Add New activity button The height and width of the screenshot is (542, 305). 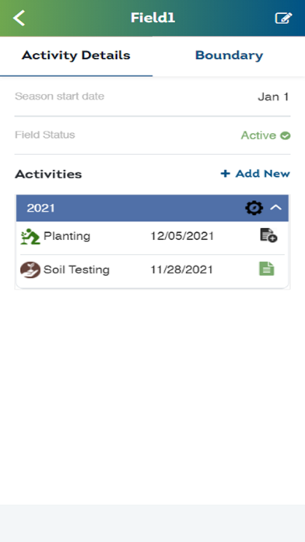tap(255, 174)
